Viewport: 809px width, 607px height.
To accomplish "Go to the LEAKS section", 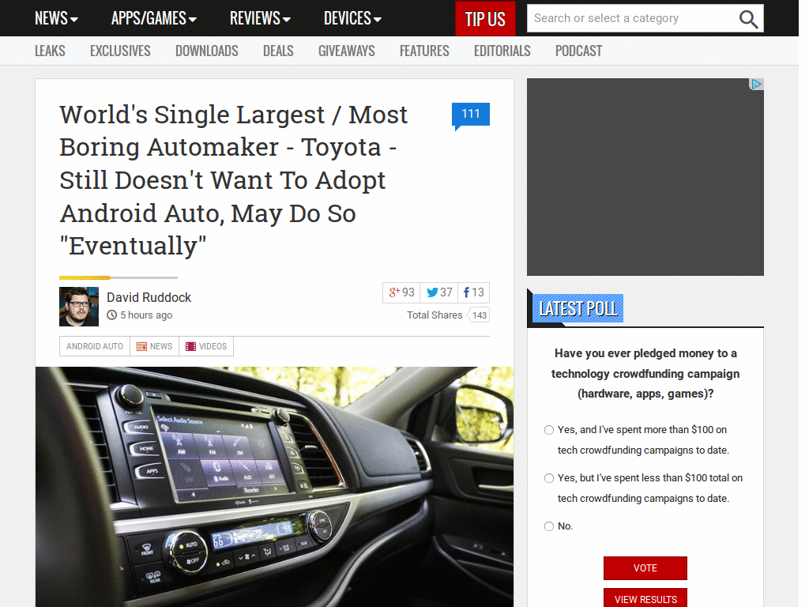I will tap(50, 51).
